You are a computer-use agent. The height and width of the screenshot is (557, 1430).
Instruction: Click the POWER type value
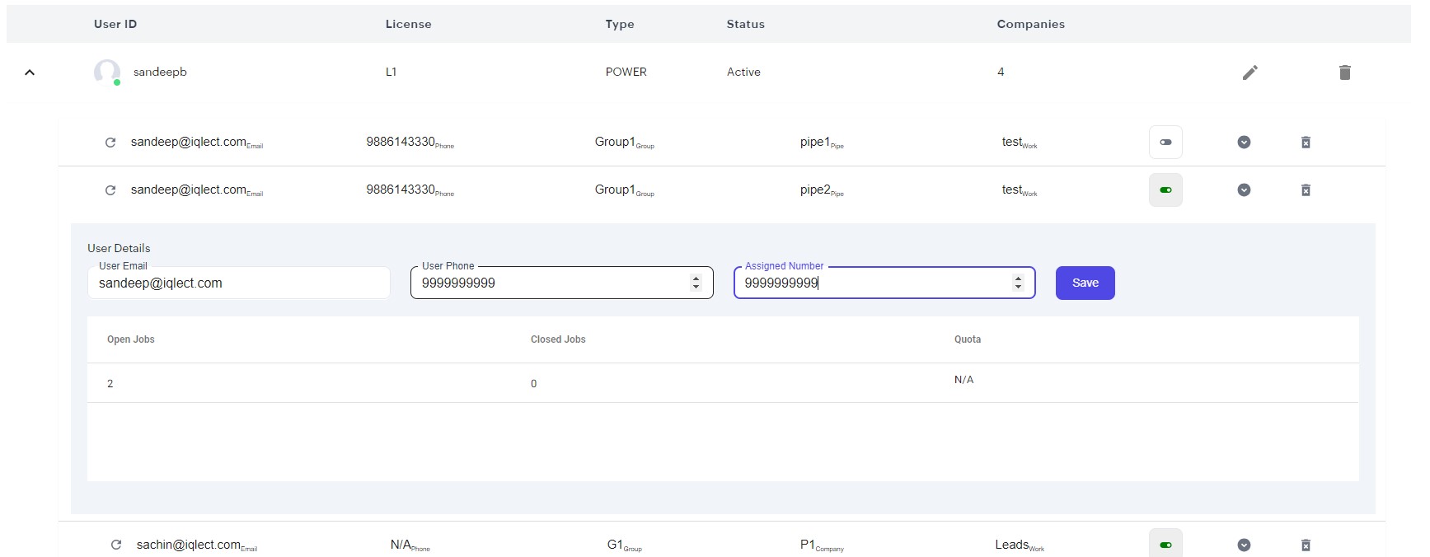626,72
